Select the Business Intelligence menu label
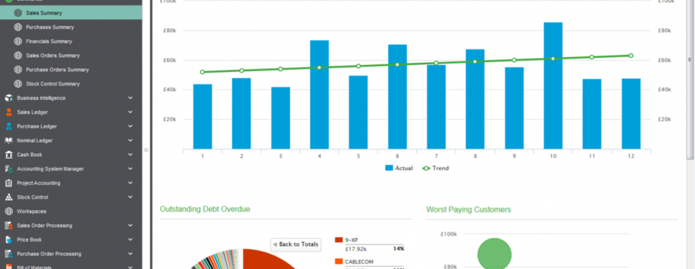The height and width of the screenshot is (269, 695). coord(41,98)
